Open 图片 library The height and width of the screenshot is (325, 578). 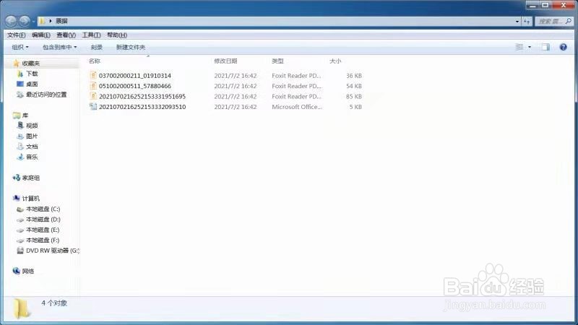click(x=32, y=136)
